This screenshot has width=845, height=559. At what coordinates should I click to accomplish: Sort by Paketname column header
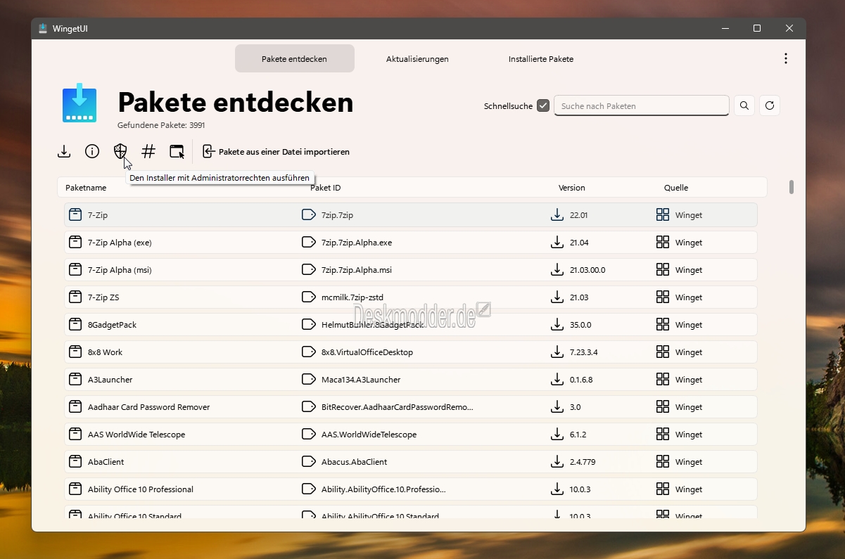pyautogui.click(x=86, y=188)
